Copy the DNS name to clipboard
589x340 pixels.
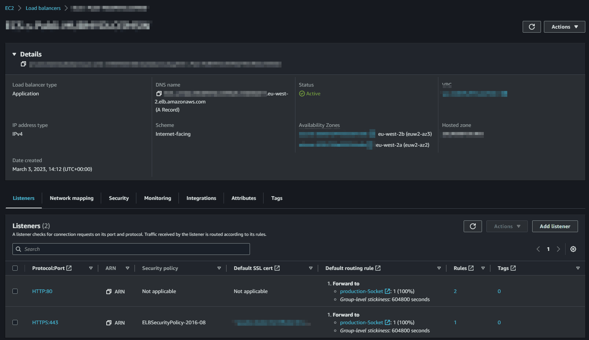pos(159,94)
